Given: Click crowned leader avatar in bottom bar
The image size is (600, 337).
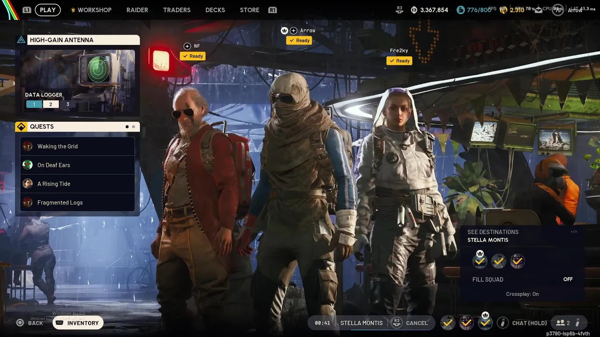Looking at the screenshot, I should [485, 322].
